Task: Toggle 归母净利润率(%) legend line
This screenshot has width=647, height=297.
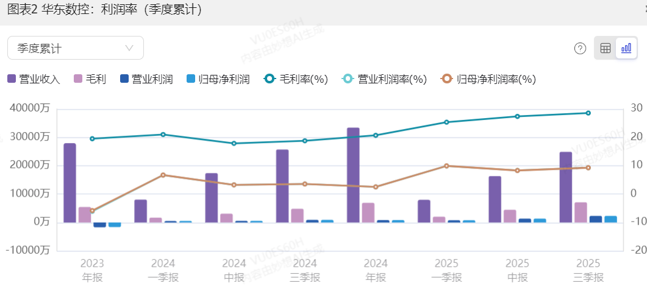Action: tap(488, 79)
